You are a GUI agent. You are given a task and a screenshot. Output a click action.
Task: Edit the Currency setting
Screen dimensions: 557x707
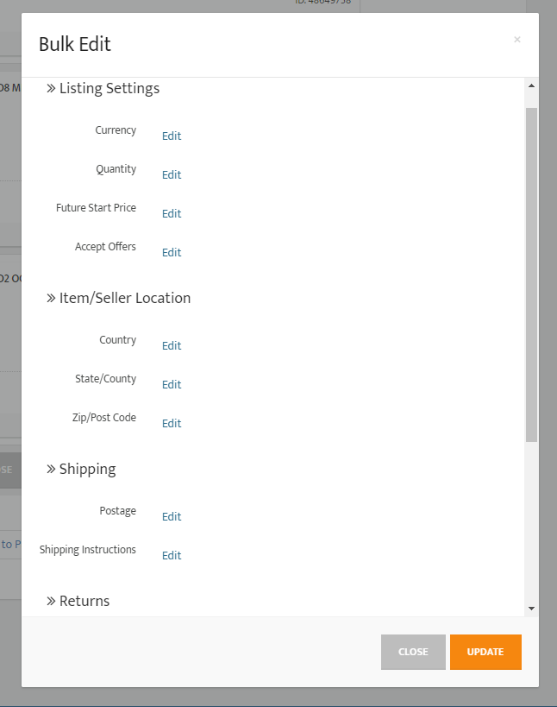[x=172, y=136]
